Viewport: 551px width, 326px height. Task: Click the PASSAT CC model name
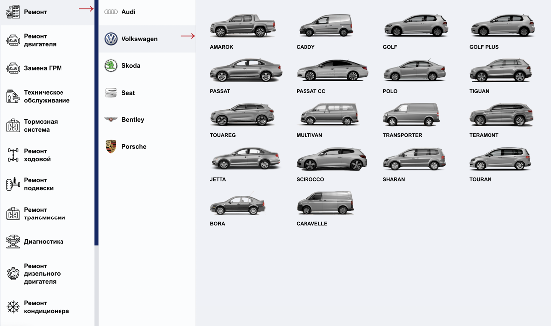point(310,91)
